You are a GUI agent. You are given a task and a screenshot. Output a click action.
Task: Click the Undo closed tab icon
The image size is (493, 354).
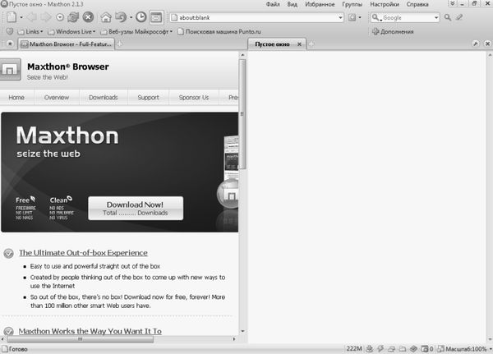121,16
